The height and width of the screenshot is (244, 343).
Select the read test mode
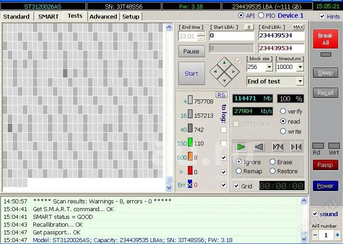[283, 121]
